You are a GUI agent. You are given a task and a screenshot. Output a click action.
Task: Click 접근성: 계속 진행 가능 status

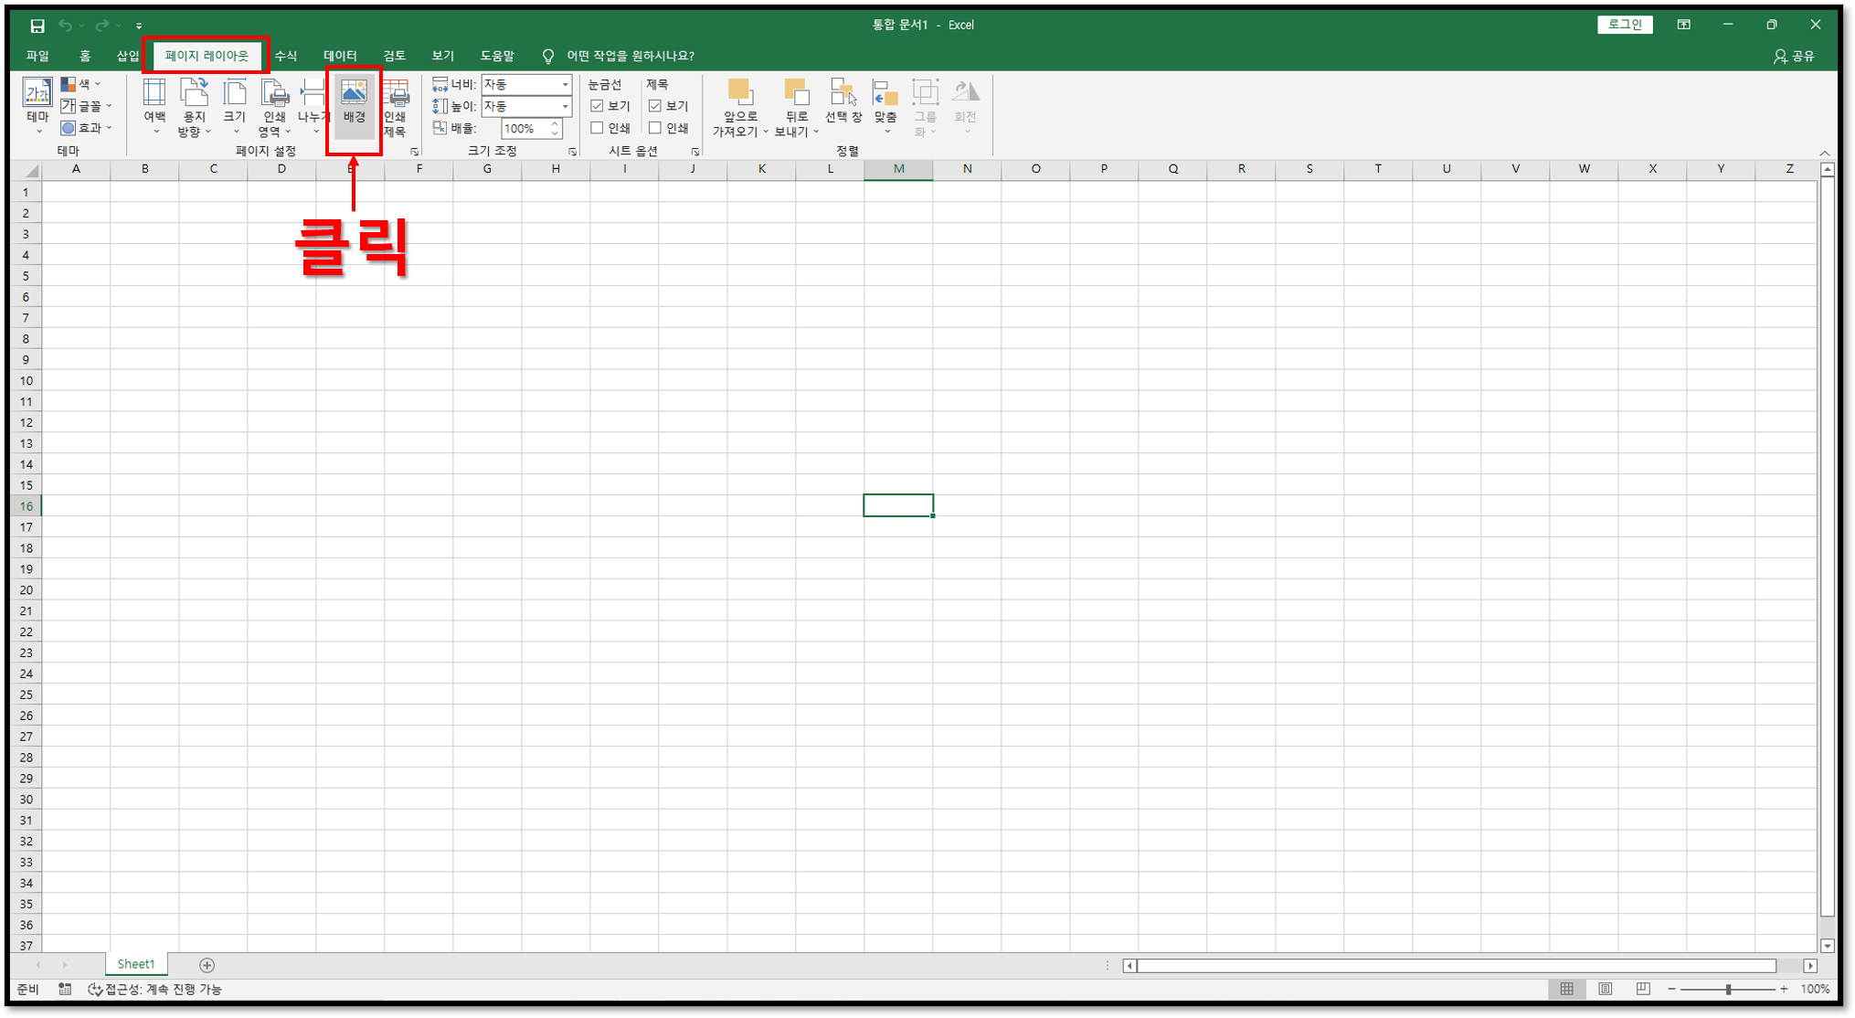click(155, 989)
